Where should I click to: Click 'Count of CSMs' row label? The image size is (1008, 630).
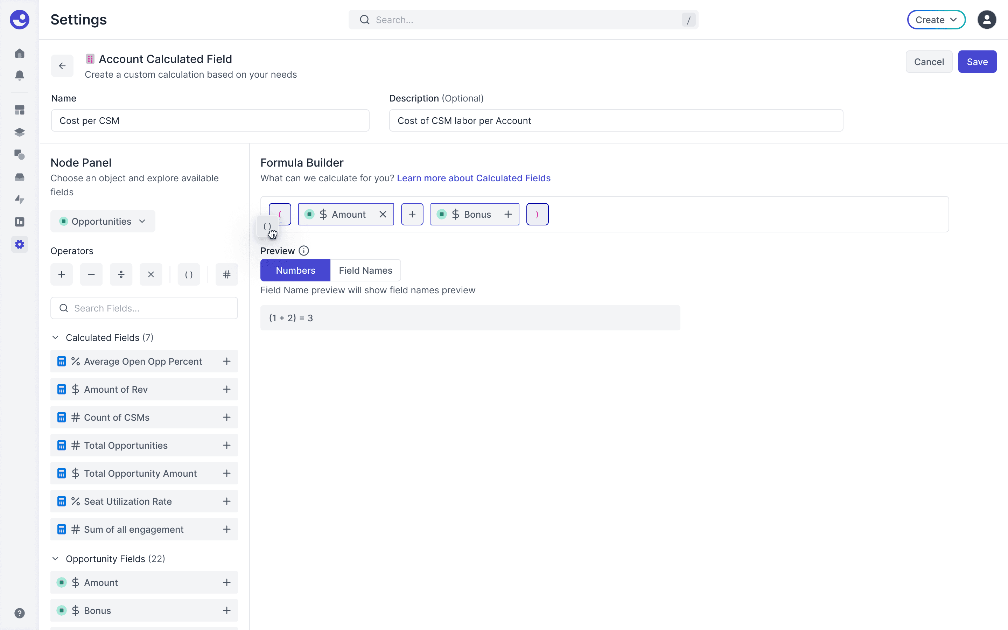pyautogui.click(x=117, y=417)
